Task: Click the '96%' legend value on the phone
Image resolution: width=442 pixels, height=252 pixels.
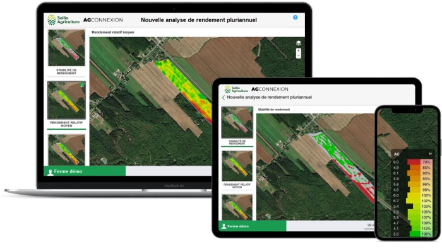Action: tap(426, 184)
